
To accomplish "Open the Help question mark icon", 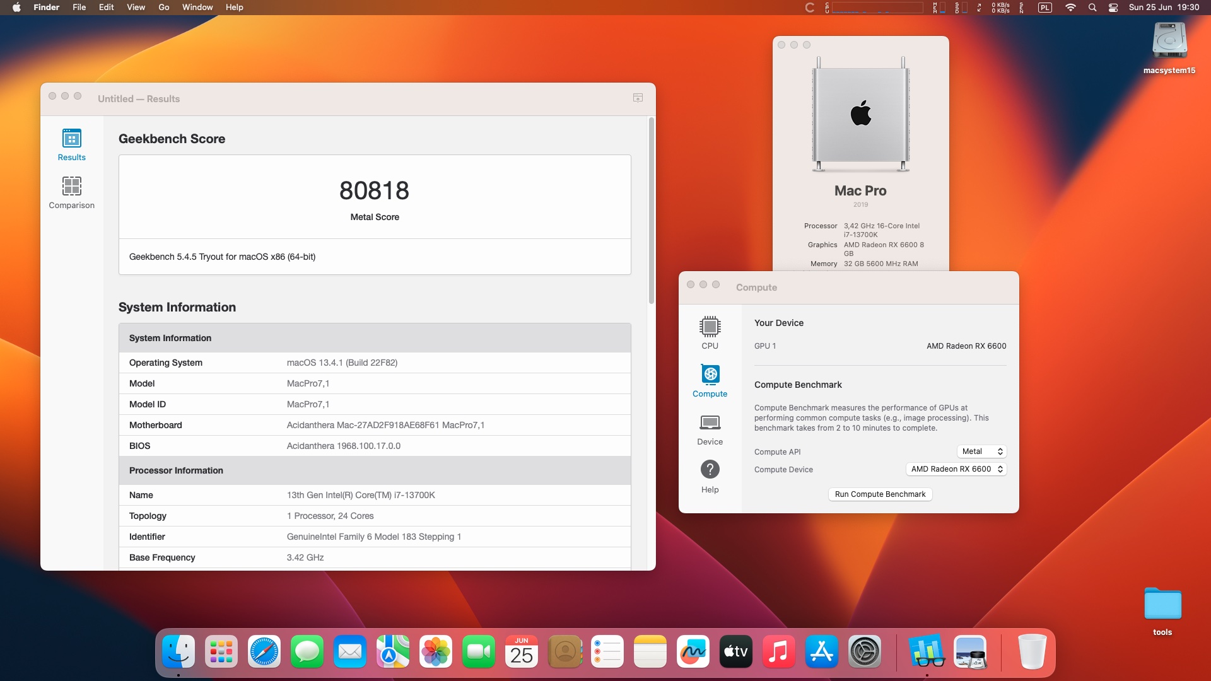I will coord(710,477).
